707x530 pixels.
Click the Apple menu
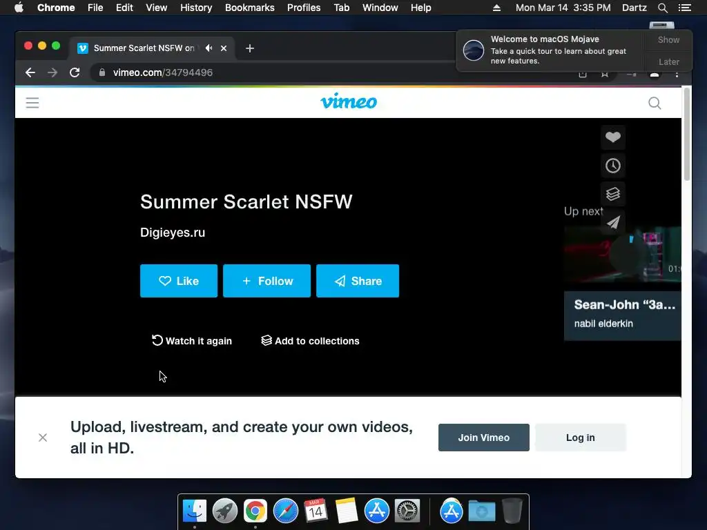point(19,8)
